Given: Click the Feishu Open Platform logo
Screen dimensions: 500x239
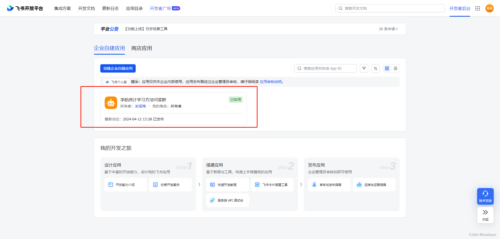Looking at the screenshot, I should (25, 8).
